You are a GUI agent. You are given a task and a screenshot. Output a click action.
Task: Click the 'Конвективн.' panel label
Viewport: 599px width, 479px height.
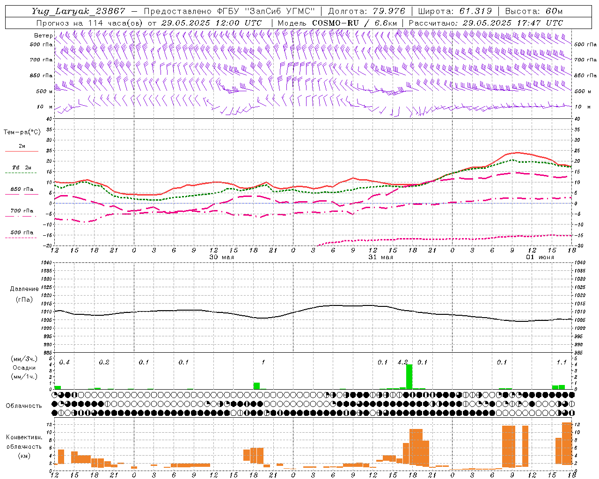[24, 437]
